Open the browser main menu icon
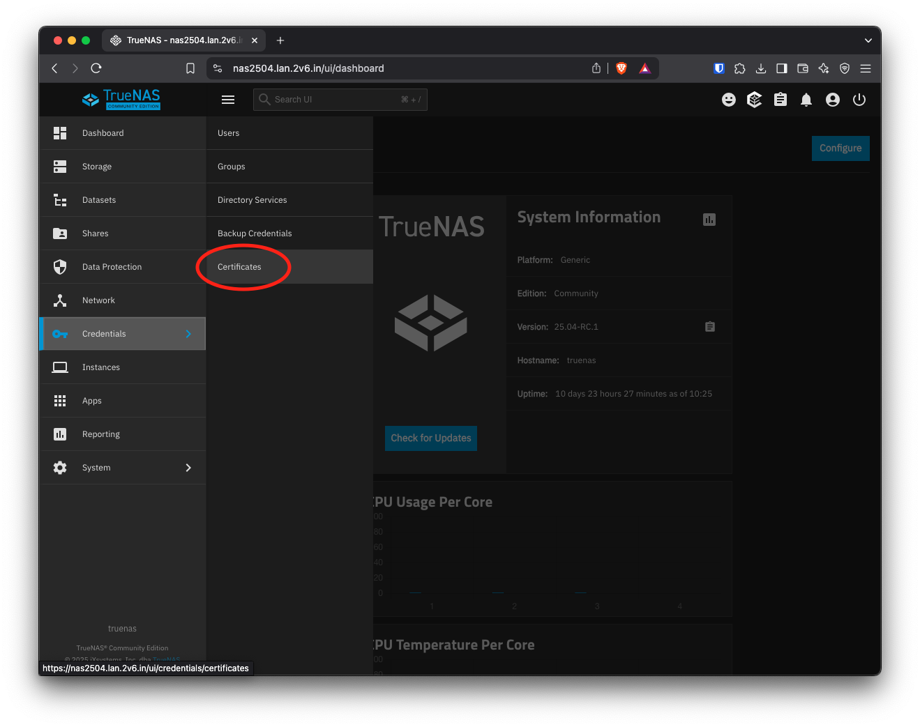 tap(866, 68)
